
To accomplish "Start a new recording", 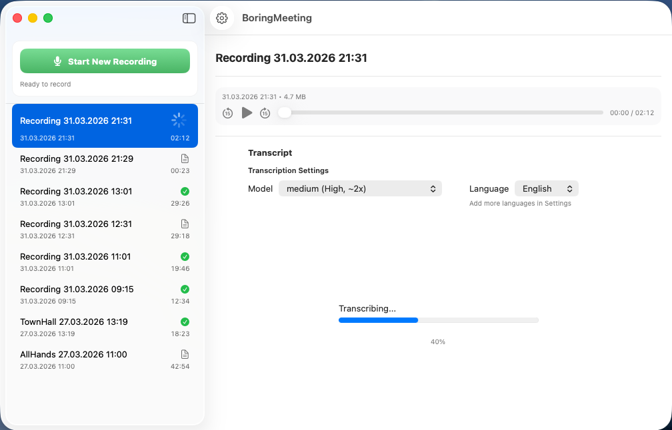I will pyautogui.click(x=105, y=61).
